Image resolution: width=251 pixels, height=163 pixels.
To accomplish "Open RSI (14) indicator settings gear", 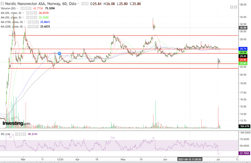I will click(x=20, y=134).
